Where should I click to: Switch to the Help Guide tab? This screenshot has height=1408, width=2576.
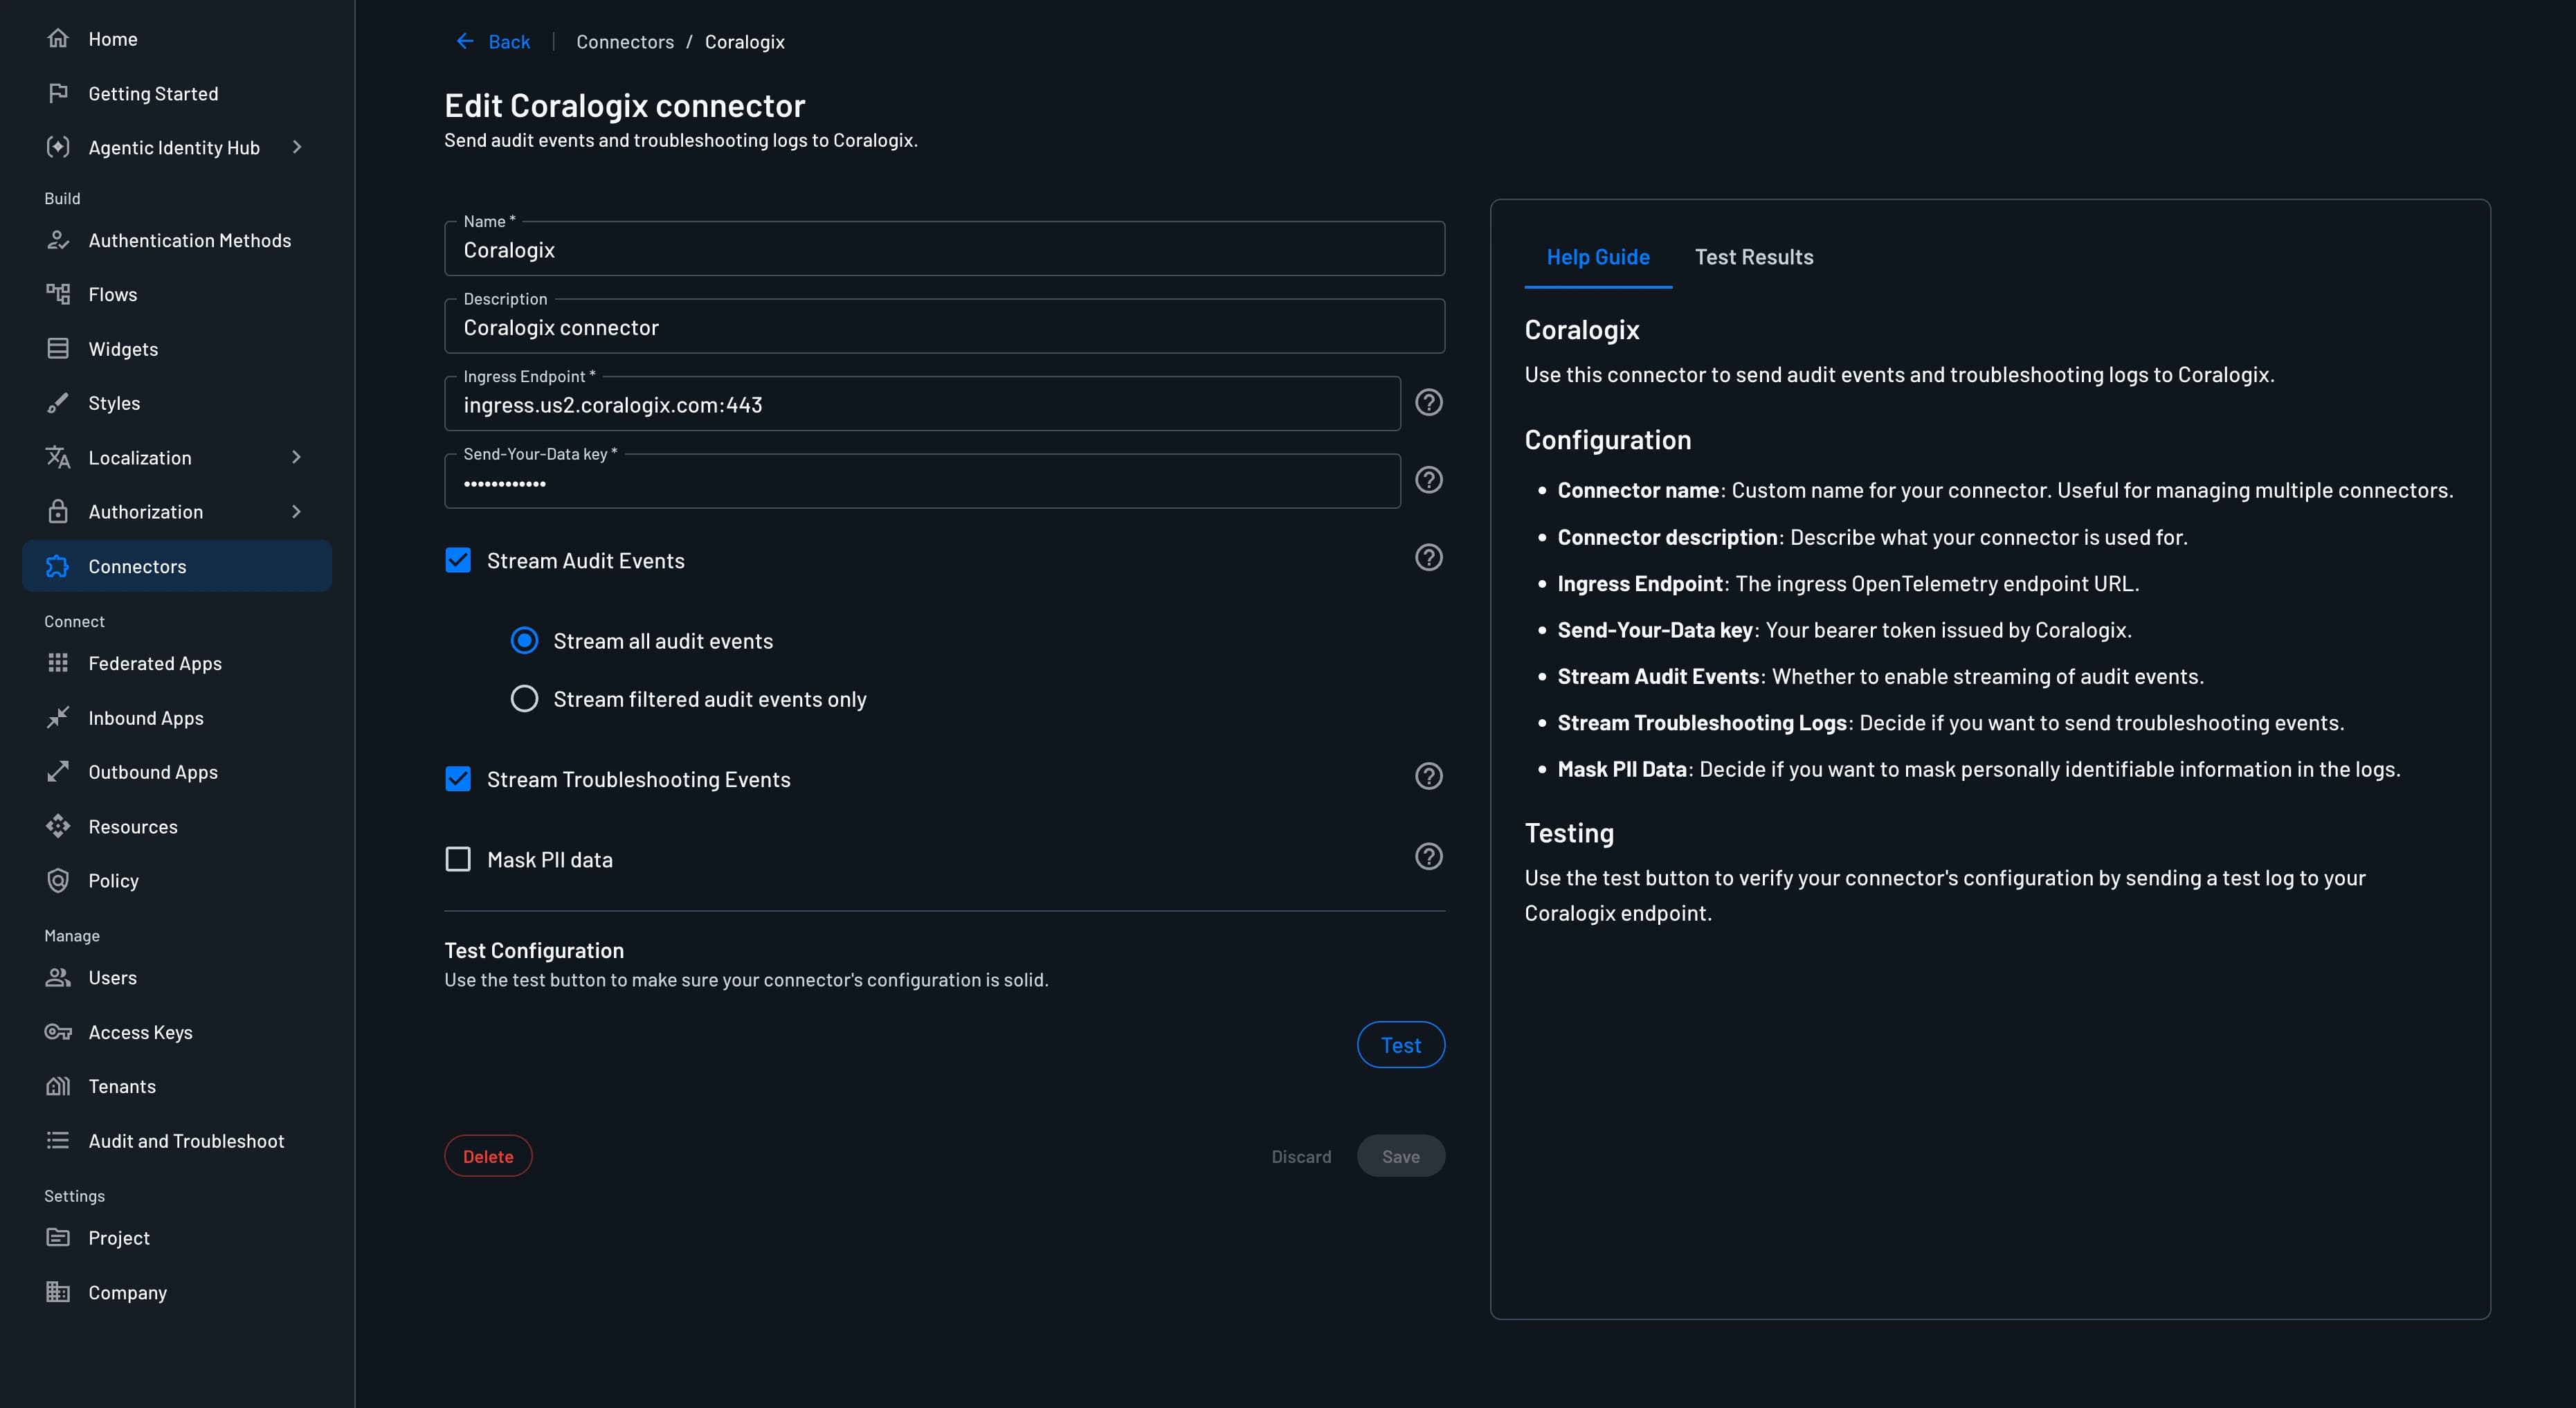click(x=1598, y=257)
